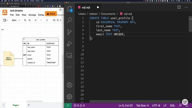Open the draw.io View menu
Viewport: 192px width, 108px height.
pos(24,15)
